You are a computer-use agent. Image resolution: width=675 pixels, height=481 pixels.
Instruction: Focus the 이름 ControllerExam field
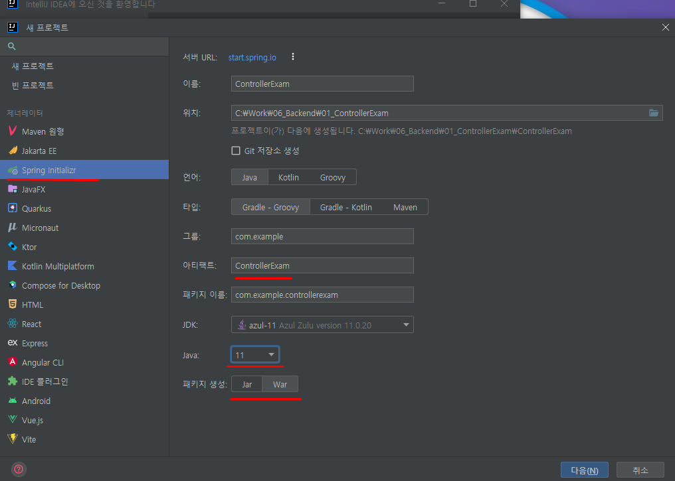pyautogui.click(x=322, y=84)
